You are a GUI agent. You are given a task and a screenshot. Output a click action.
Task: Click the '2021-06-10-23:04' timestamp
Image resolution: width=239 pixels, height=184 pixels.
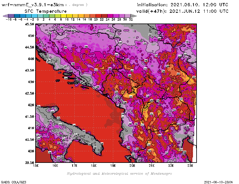(218, 182)
